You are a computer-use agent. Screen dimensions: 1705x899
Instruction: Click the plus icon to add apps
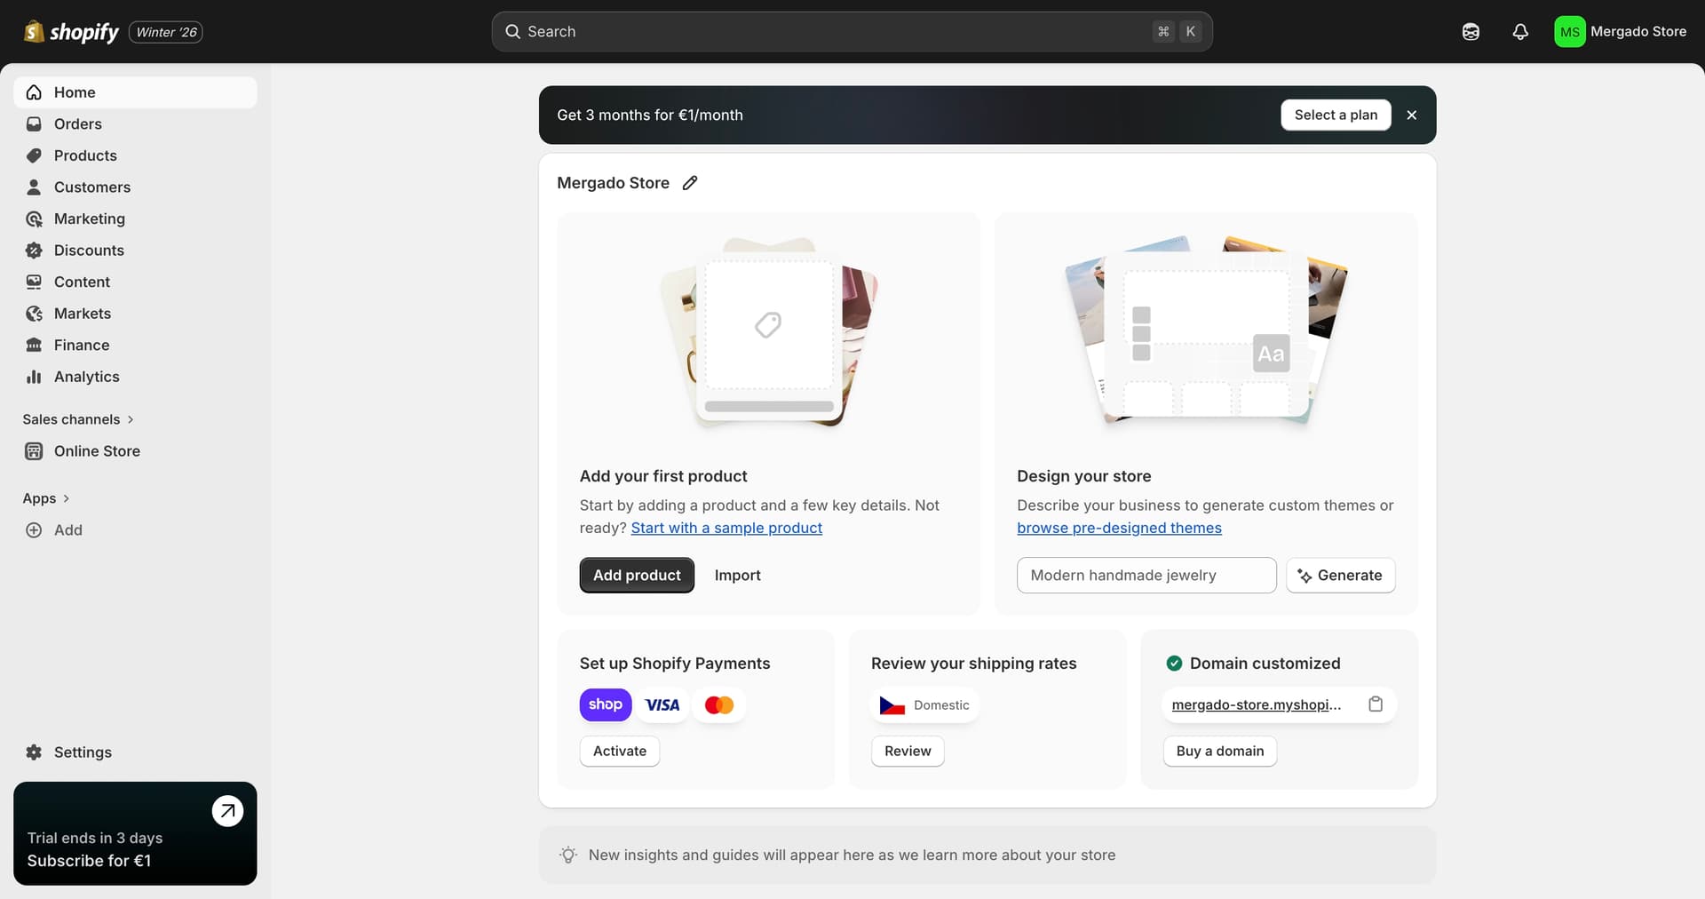34,530
